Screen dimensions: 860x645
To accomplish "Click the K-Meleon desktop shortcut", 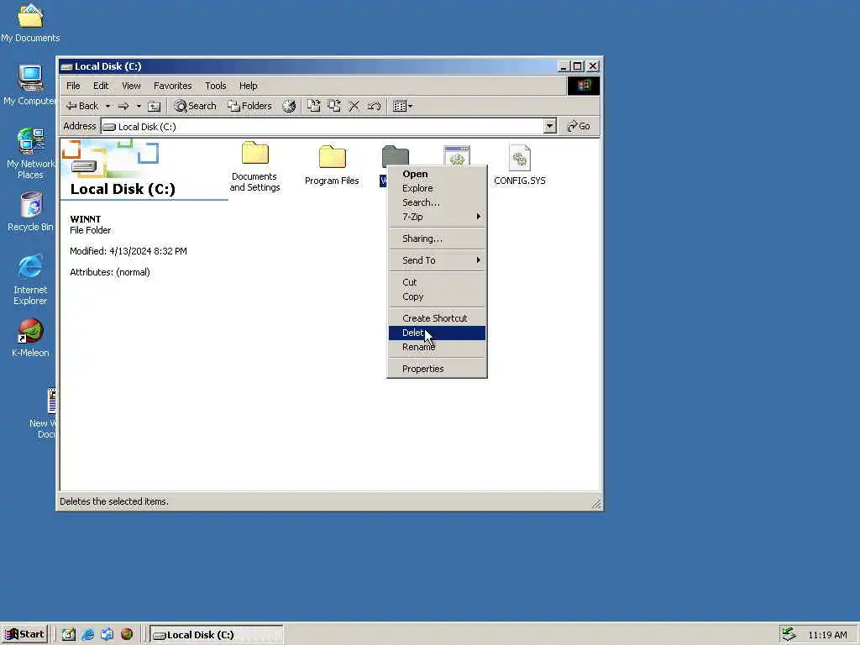I will (30, 338).
